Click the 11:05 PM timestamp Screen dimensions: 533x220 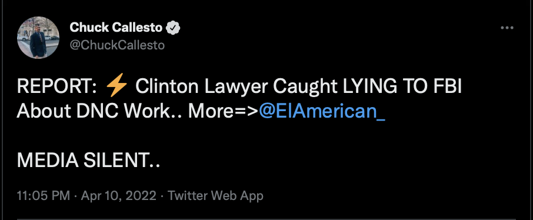coord(44,195)
